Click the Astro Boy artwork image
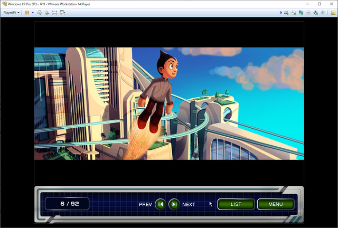Screen dimensions: 338x228 [x=169, y=103]
